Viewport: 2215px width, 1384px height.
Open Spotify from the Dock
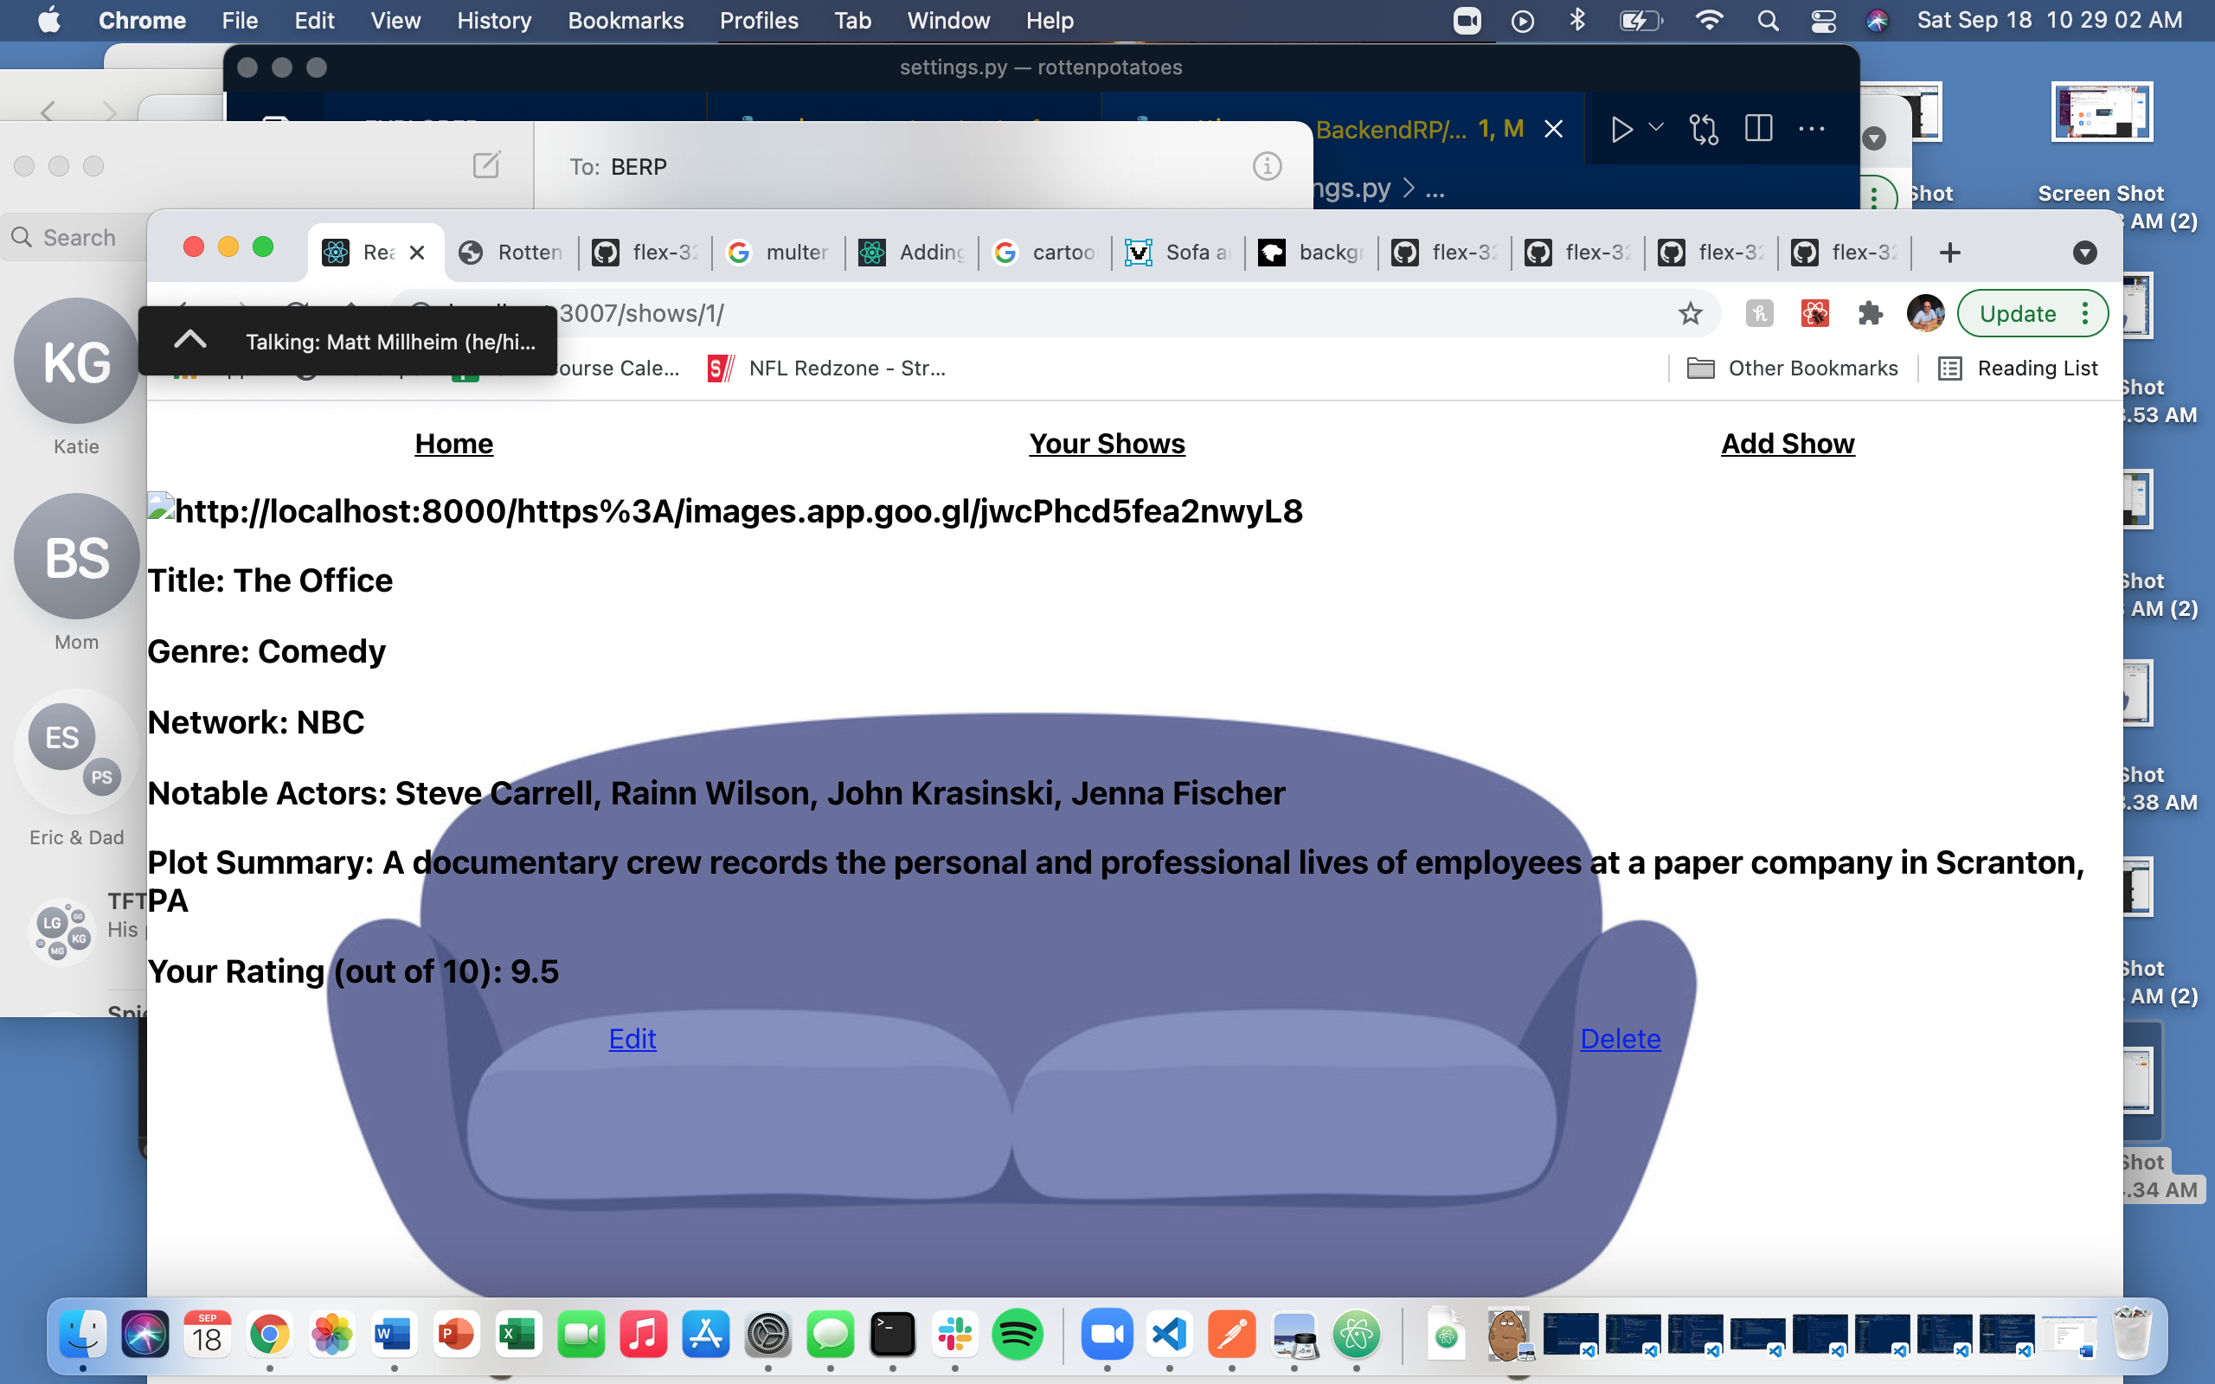coord(1017,1336)
